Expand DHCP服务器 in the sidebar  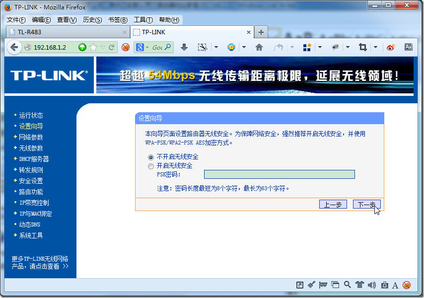[x=34, y=159]
